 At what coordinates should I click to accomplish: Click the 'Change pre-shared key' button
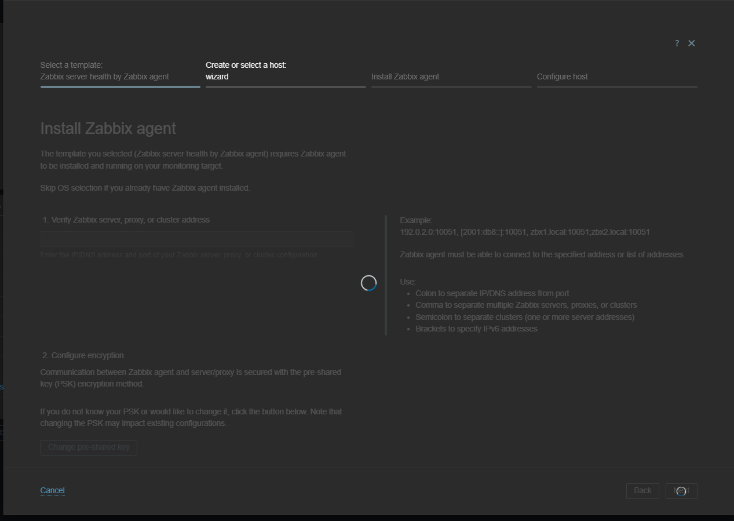tap(89, 447)
